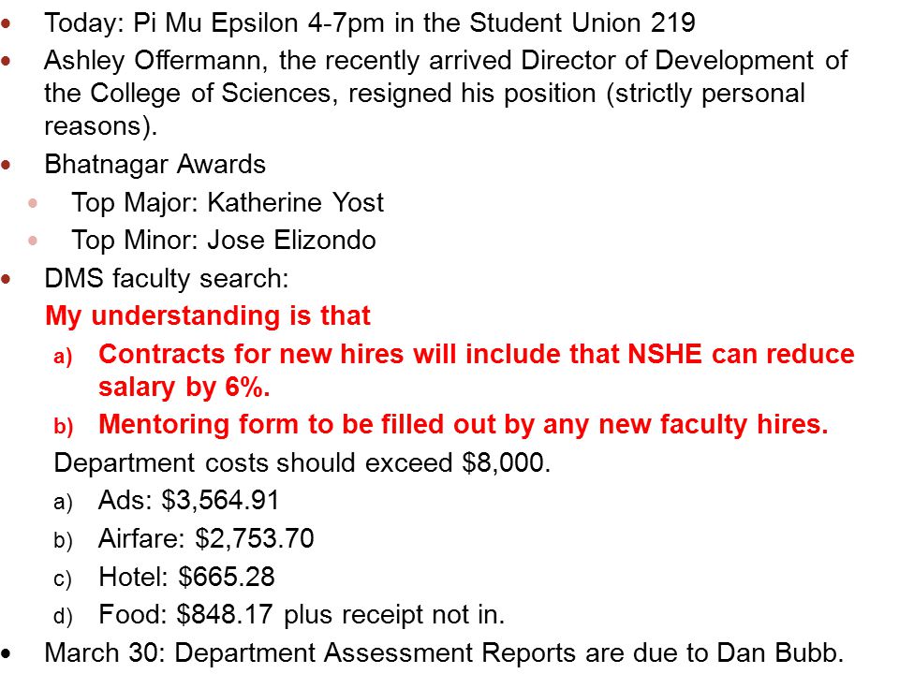Click the 'Bhatnagar Awards' bullet heading
This screenshot has width=899, height=674.
click(x=155, y=165)
